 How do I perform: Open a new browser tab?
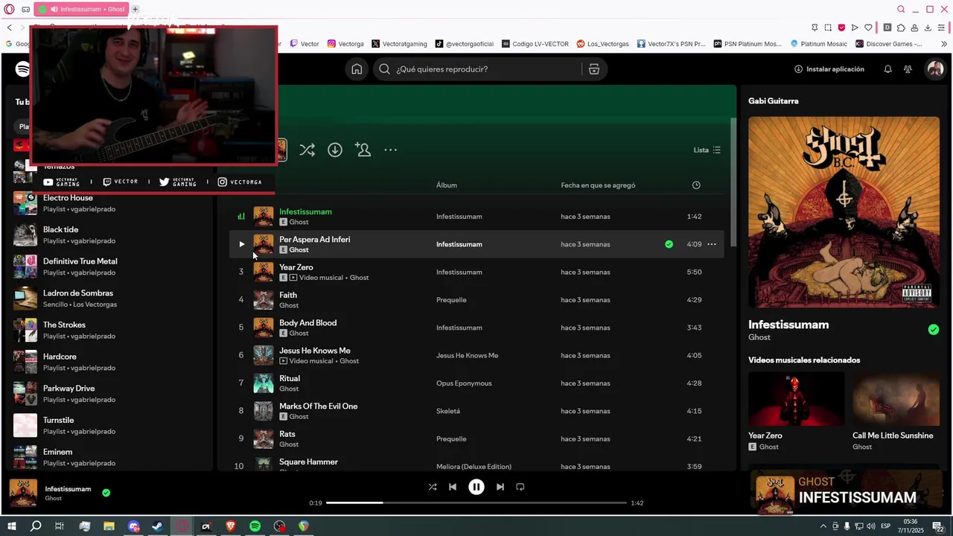pyautogui.click(x=135, y=9)
